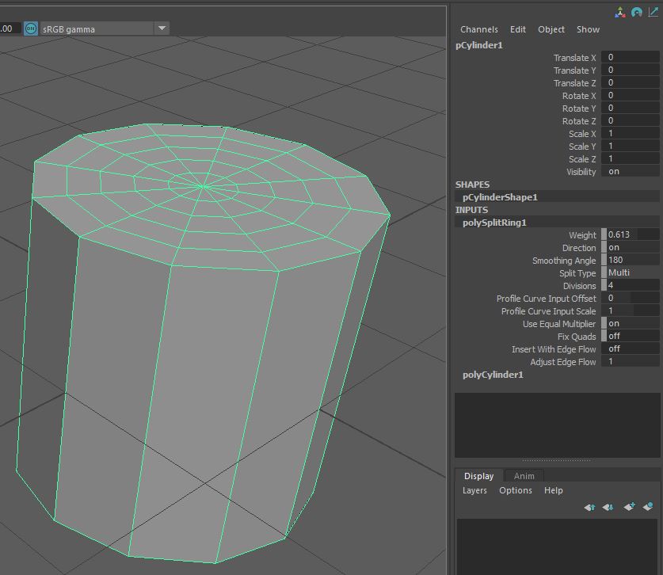Image resolution: width=663 pixels, height=575 pixels.
Task: Switch to the Anim tab
Action: point(524,476)
